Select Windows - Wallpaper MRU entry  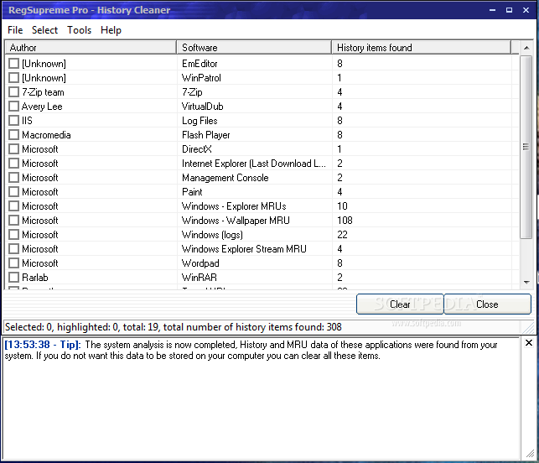(x=236, y=221)
